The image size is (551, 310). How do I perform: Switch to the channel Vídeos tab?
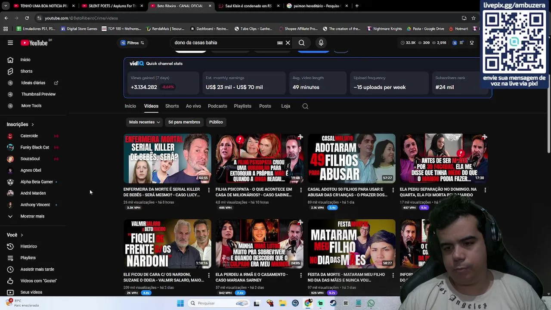click(151, 106)
